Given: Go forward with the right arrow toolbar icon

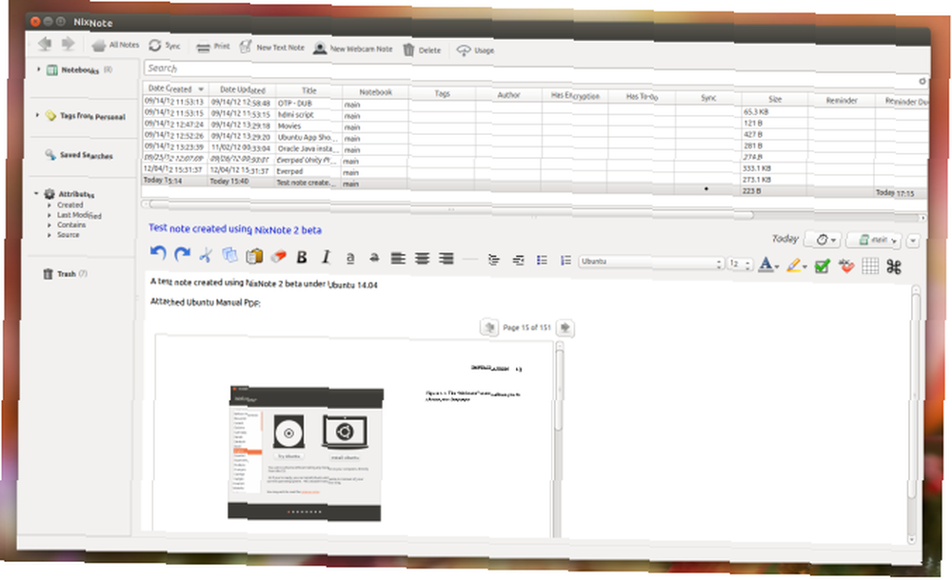Looking at the screenshot, I should 68,44.
